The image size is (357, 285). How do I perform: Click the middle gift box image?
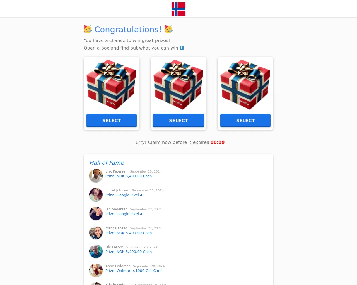(x=178, y=85)
